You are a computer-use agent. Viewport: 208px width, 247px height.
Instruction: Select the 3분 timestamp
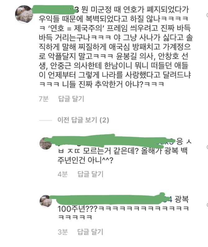click(63, 232)
